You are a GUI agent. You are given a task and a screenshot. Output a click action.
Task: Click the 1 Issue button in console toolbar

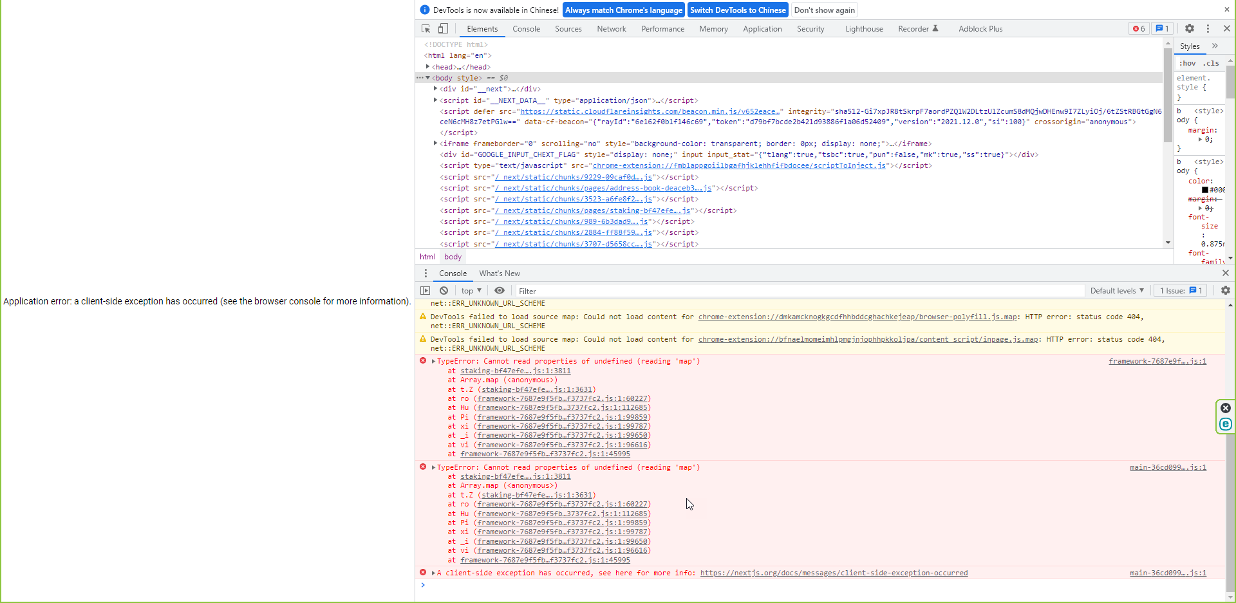click(x=1181, y=291)
